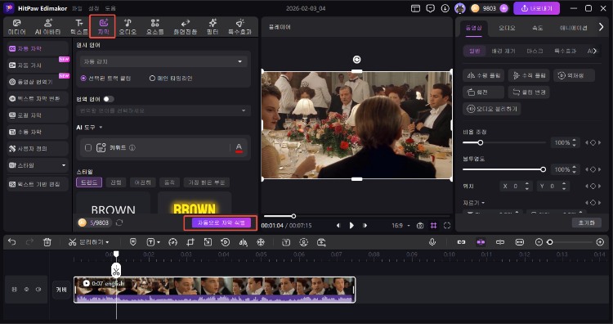Open the source language auto-detect dropdown

coord(163,61)
